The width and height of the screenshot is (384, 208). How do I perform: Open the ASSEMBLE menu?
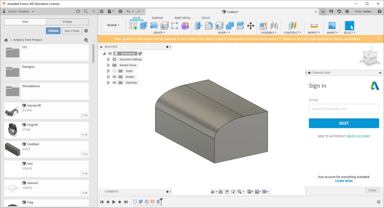click(268, 33)
